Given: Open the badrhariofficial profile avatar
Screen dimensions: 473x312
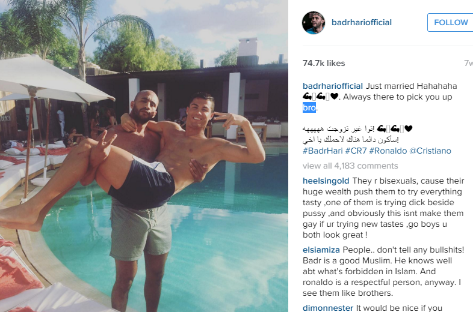Looking at the screenshot, I should coord(314,23).
